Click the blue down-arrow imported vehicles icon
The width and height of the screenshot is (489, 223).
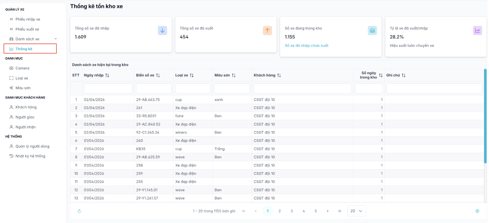[162, 31]
